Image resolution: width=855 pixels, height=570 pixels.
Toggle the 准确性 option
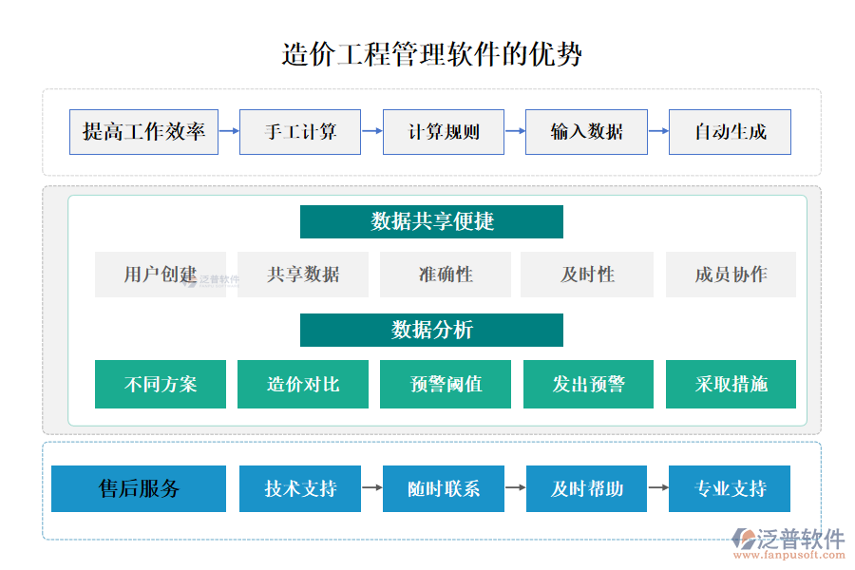pyautogui.click(x=445, y=275)
